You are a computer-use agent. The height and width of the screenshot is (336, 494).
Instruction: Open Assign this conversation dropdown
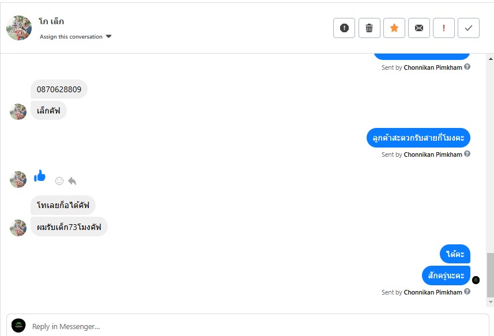pos(76,37)
